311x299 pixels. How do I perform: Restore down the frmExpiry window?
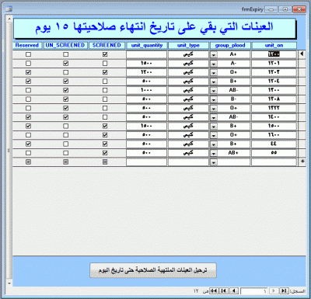click(x=285, y=9)
